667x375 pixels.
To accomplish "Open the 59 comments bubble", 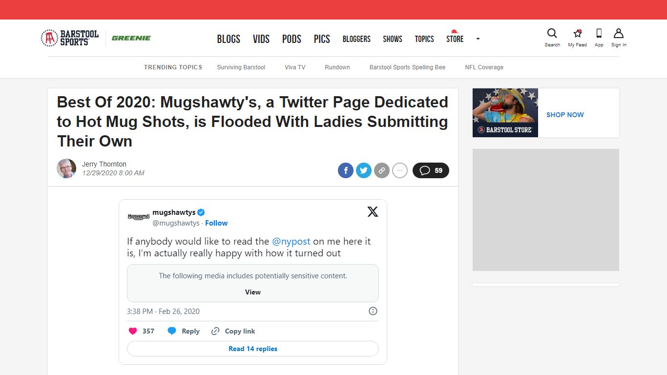I will [431, 170].
